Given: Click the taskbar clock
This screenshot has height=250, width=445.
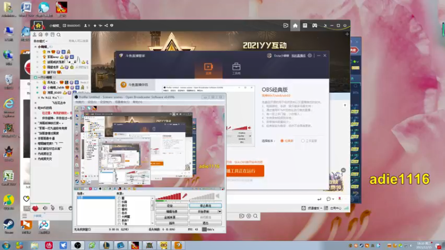Looking at the screenshot, I should (423, 246).
